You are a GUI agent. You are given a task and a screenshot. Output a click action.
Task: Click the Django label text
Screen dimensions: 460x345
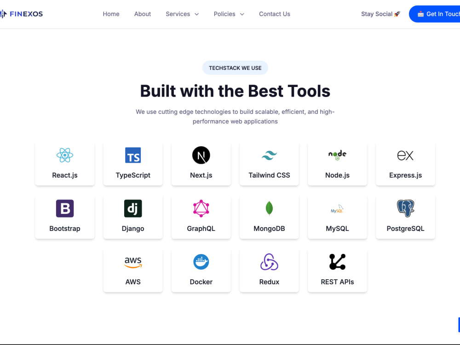coord(133,229)
